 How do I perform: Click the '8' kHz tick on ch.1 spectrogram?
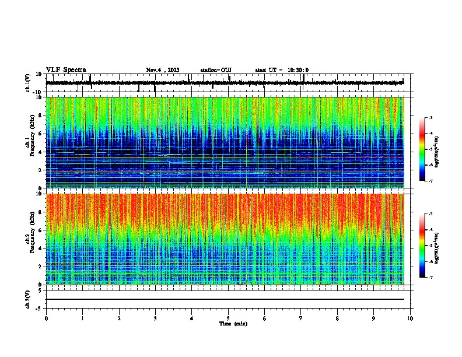(41, 116)
